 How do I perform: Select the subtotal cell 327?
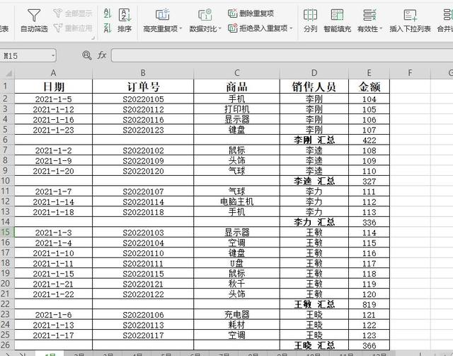coord(369,181)
